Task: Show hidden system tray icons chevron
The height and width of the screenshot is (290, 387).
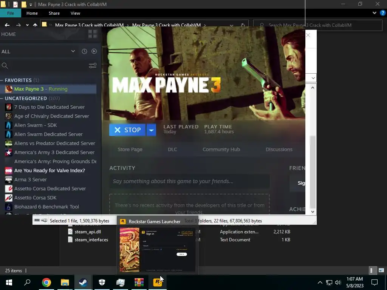Action: coord(320,282)
